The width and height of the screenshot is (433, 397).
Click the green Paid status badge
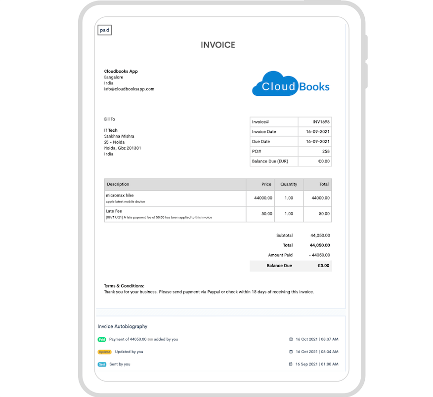click(102, 340)
